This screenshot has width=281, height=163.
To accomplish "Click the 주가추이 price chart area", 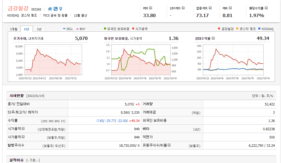I will [x=53, y=60].
